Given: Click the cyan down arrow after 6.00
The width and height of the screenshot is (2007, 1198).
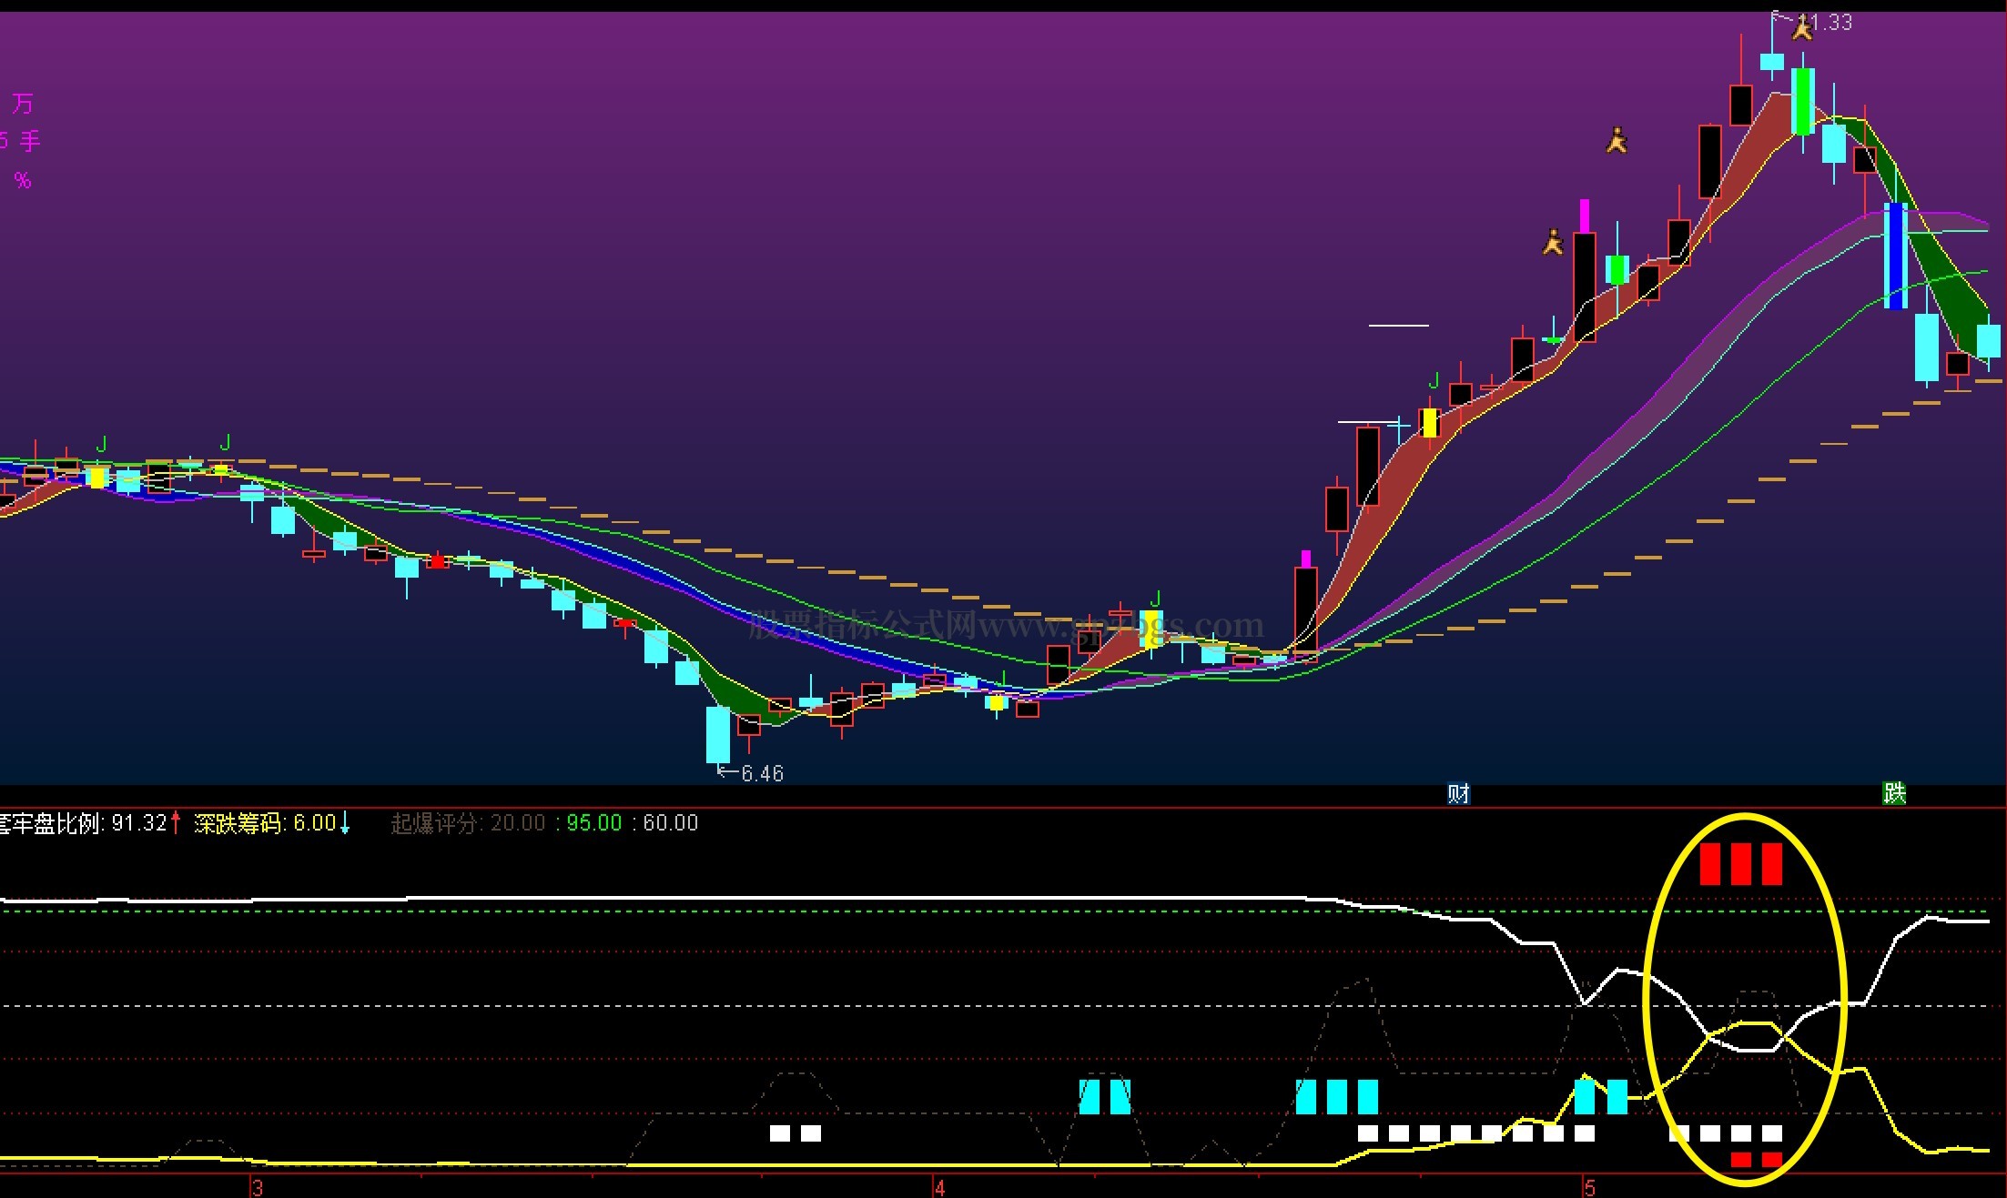Looking at the screenshot, I should (x=345, y=823).
